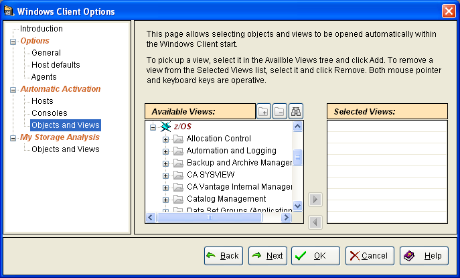Confirm with the OK button

pyautogui.click(x=315, y=256)
